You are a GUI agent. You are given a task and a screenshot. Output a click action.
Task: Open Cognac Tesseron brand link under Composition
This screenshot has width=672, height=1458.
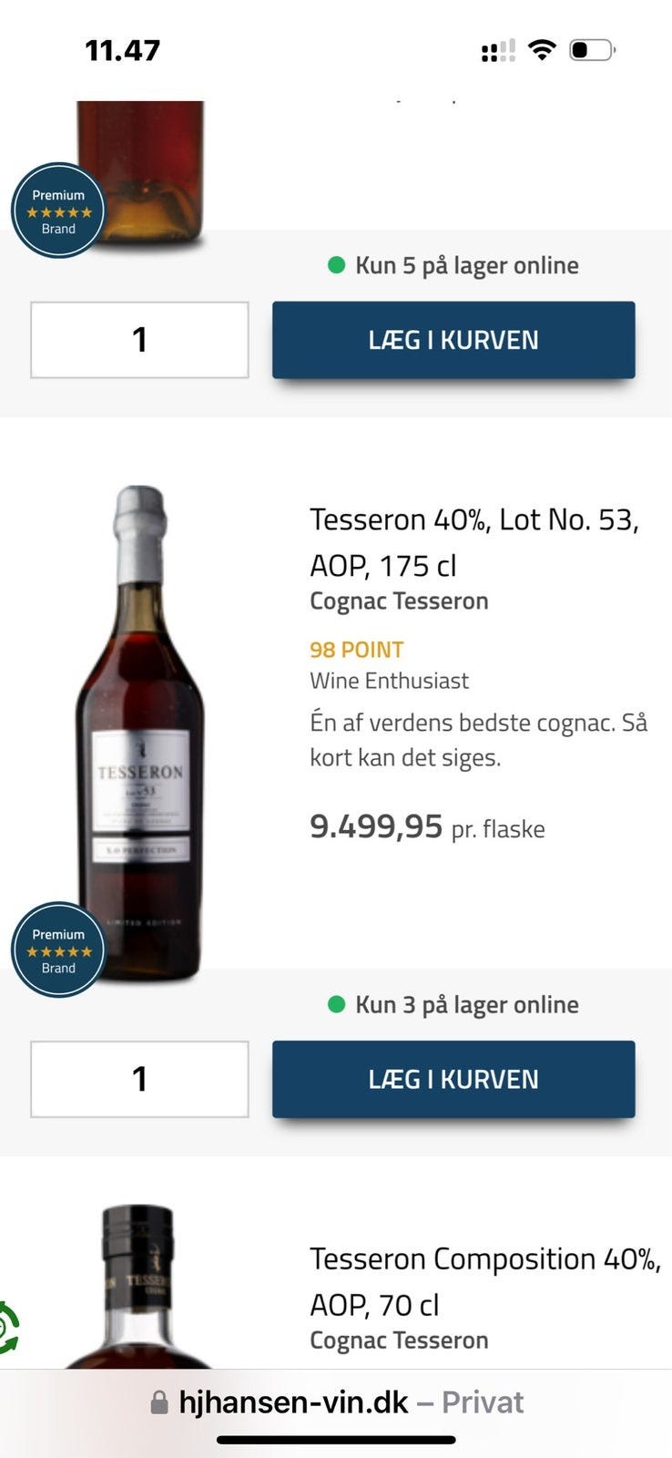tap(399, 1340)
